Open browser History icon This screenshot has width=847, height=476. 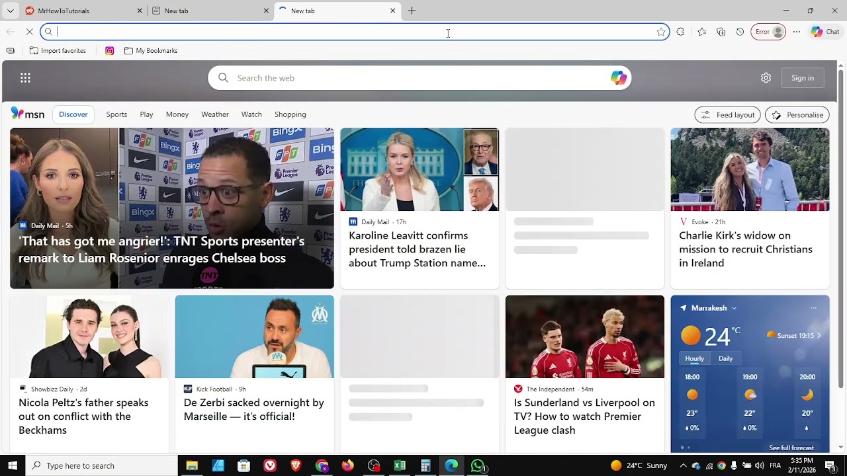point(740,32)
